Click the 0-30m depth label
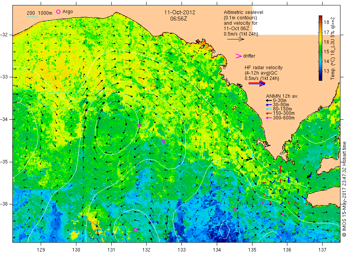The width and height of the screenshot is (349, 255). 280,100
